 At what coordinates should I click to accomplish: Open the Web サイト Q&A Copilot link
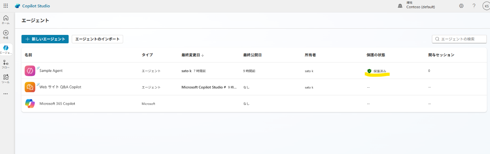coord(60,87)
